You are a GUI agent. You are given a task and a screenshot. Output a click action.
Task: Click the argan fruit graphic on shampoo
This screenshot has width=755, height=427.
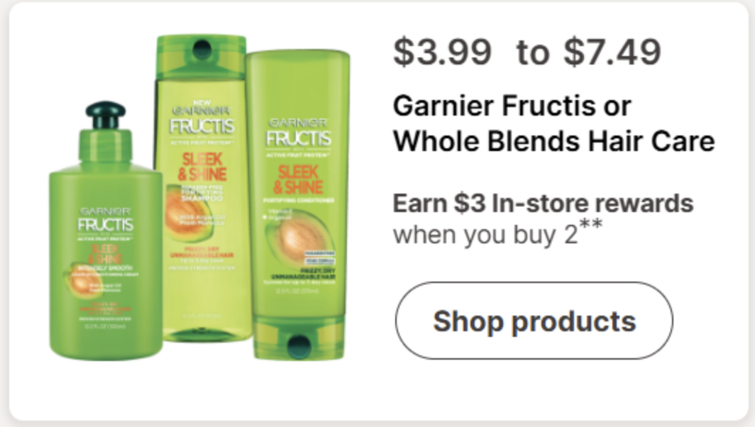188,213
